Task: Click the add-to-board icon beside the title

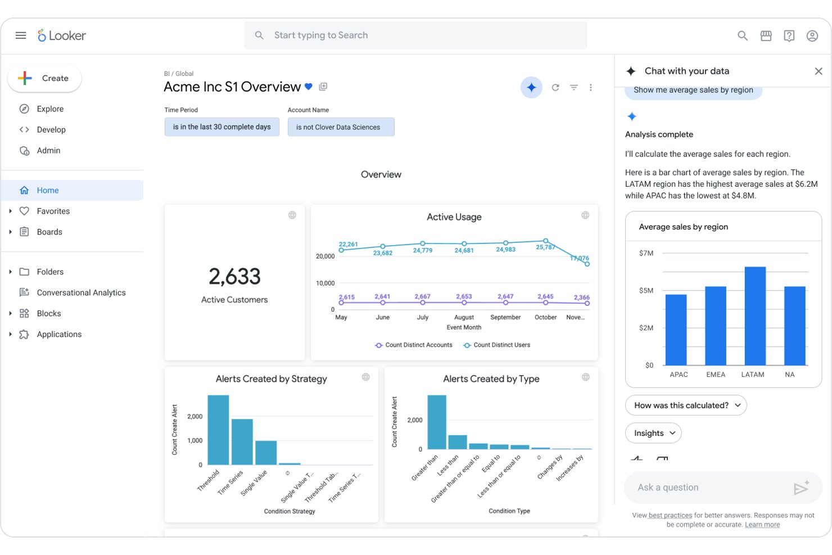Action: 323,87
